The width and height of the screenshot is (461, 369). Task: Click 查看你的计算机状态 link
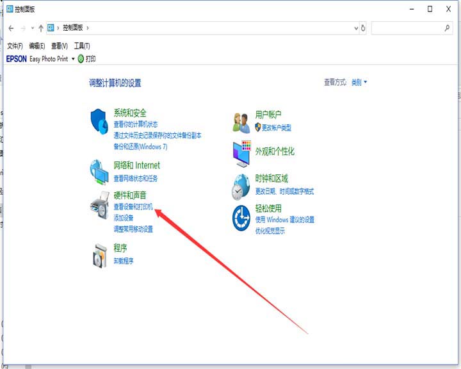[136, 124]
